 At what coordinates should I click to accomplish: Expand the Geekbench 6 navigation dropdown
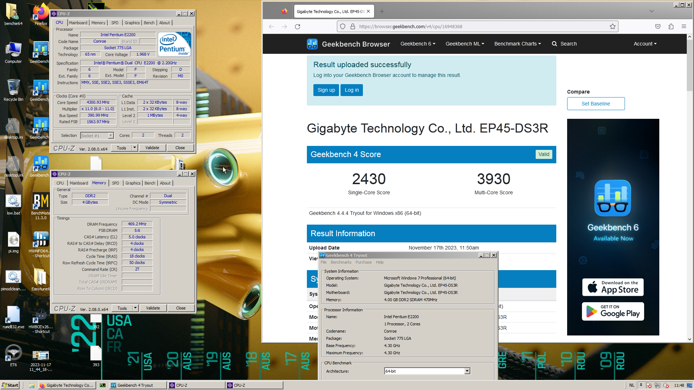pyautogui.click(x=417, y=44)
